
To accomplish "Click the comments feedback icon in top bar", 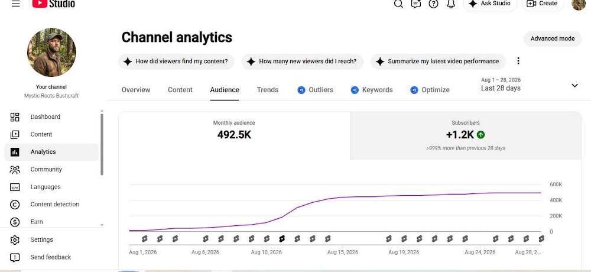I will tap(415, 4).
